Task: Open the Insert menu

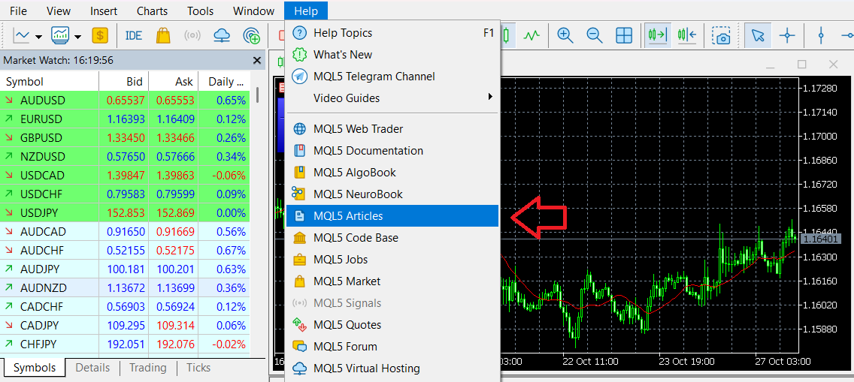Action: click(104, 11)
